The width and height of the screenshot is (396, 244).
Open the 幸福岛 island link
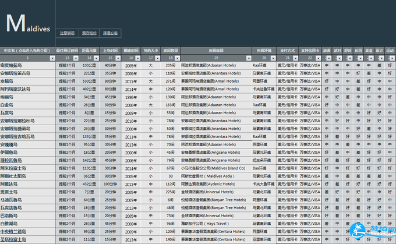(x=7, y=81)
